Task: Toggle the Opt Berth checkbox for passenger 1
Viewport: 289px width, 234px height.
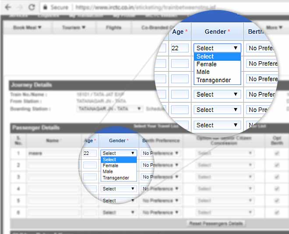Action: [x=277, y=153]
